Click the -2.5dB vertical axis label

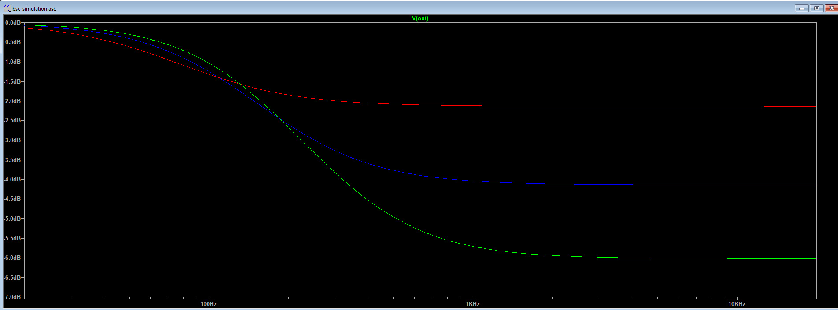tap(12, 121)
